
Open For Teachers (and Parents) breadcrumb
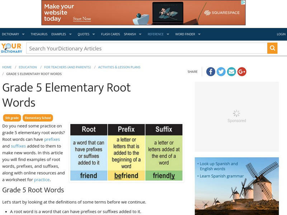click(67, 67)
